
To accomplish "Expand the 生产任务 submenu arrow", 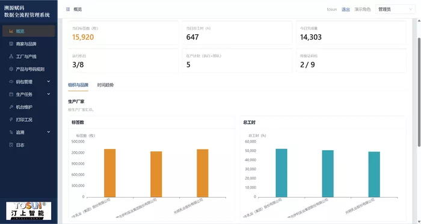I will tap(49, 94).
